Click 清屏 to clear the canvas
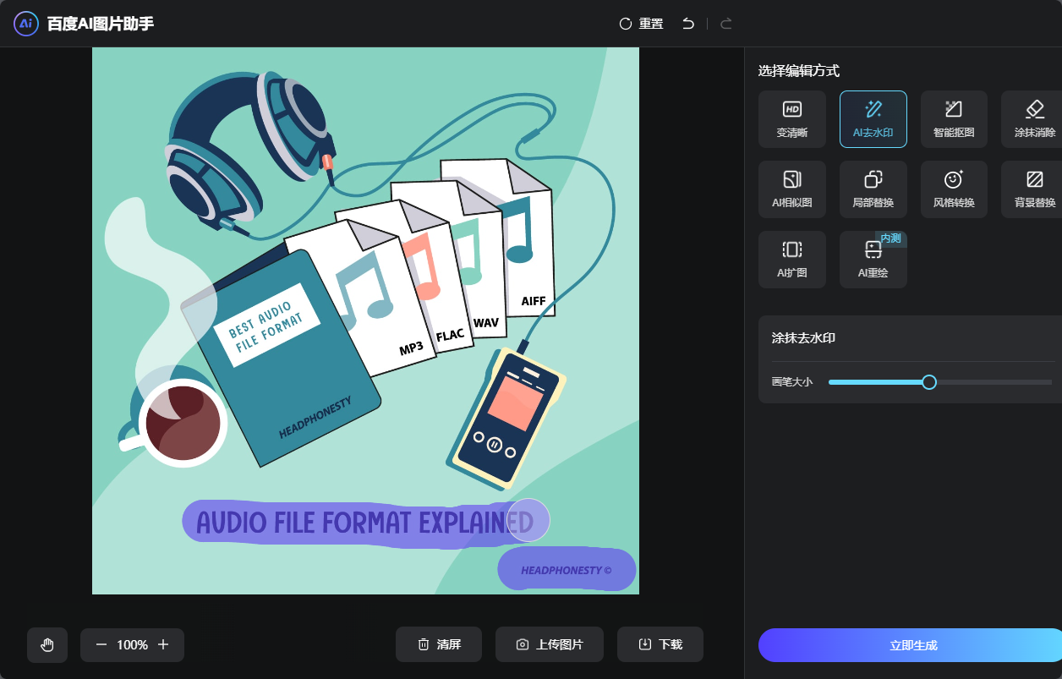This screenshot has width=1062, height=679. pos(439,645)
